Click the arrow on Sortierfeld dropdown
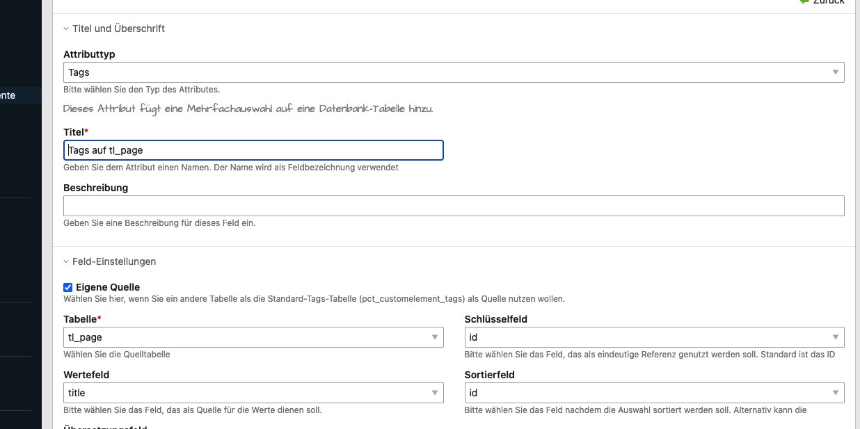 [835, 394]
